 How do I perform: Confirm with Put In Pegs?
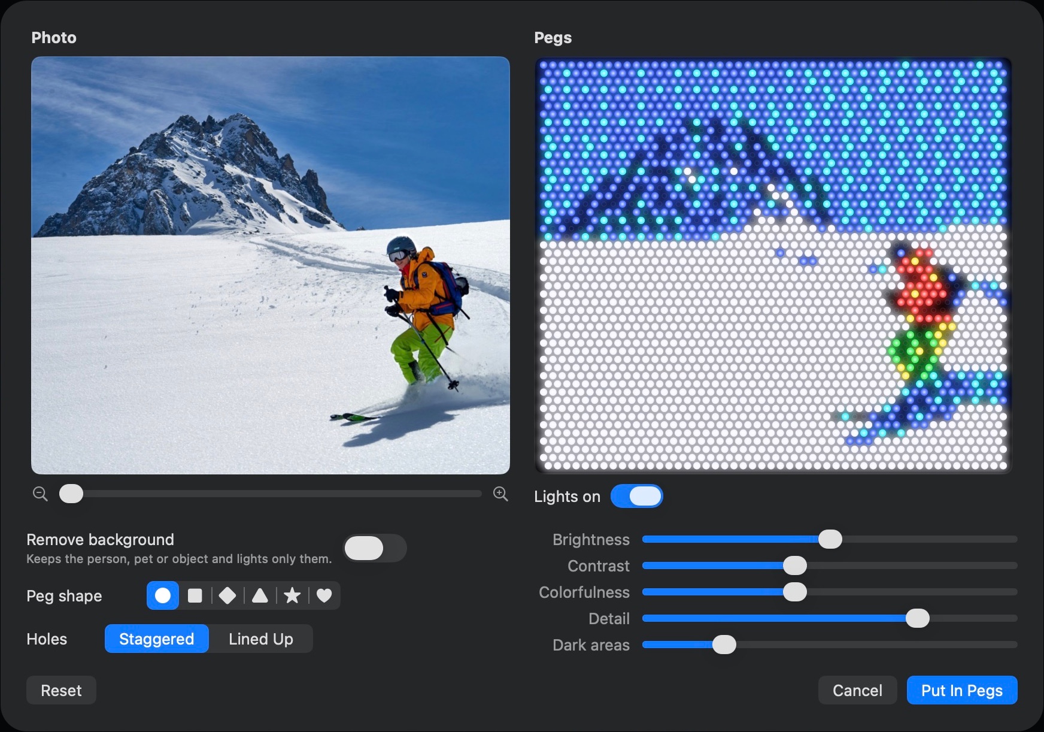pos(962,690)
